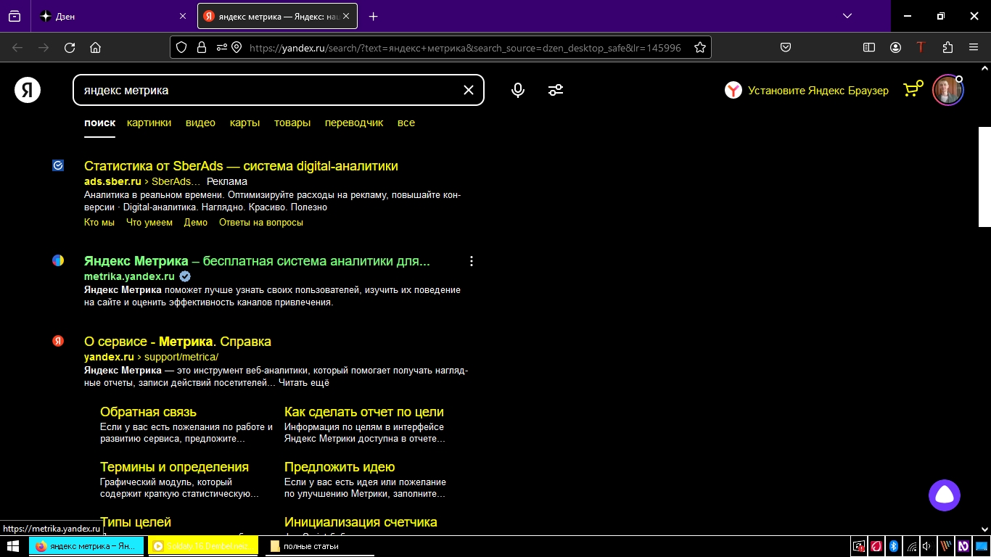This screenshot has width=991, height=557.
Task: View site security padlock info
Action: tap(201, 47)
